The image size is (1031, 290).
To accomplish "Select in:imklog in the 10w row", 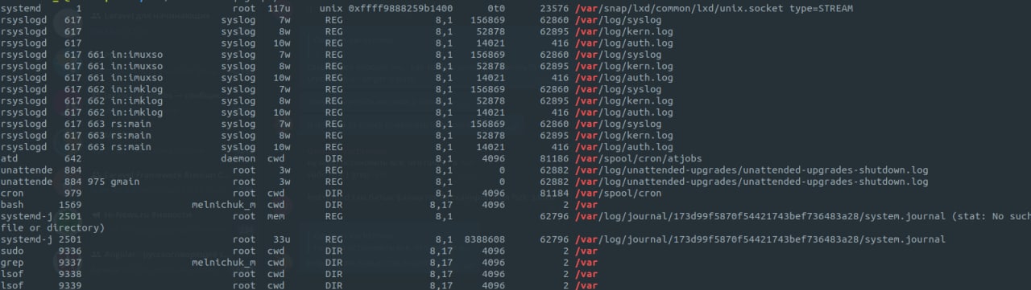I will tap(137, 112).
